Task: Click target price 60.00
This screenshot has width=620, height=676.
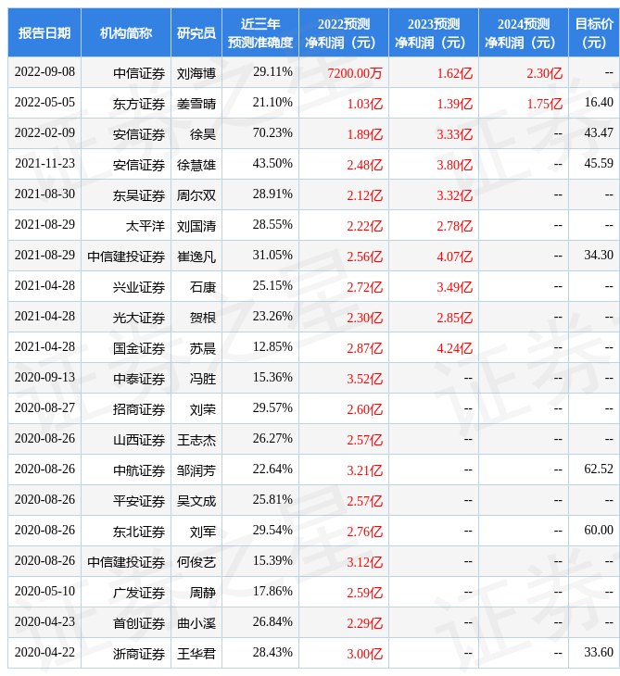Action: point(599,531)
